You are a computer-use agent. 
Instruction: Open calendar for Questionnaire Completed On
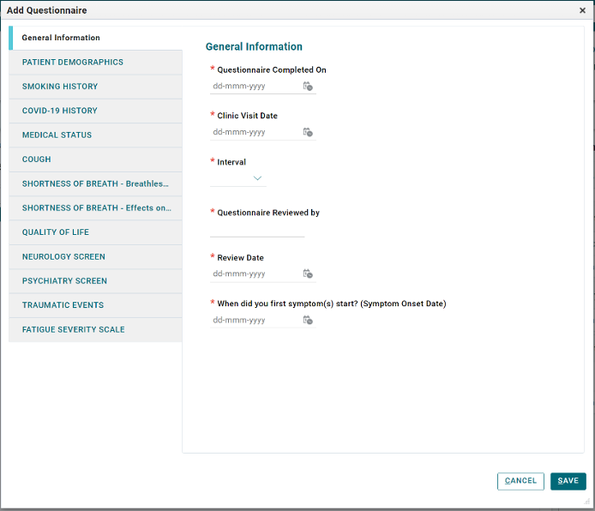(307, 87)
